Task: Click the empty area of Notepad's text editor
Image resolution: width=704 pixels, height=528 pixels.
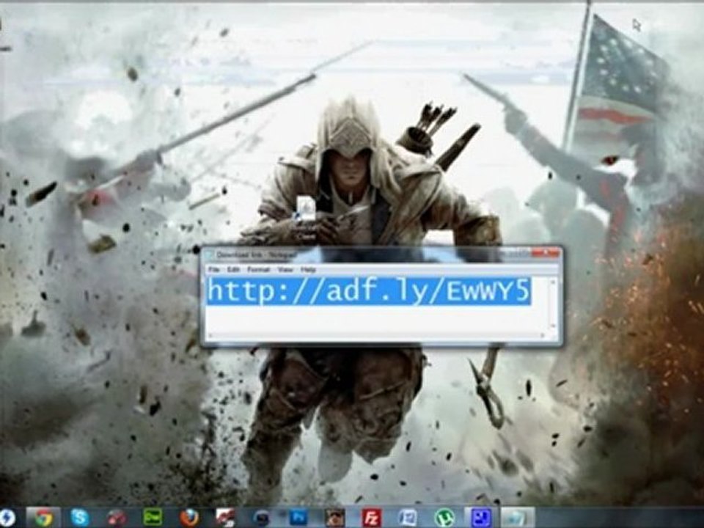Action: pyautogui.click(x=376, y=319)
